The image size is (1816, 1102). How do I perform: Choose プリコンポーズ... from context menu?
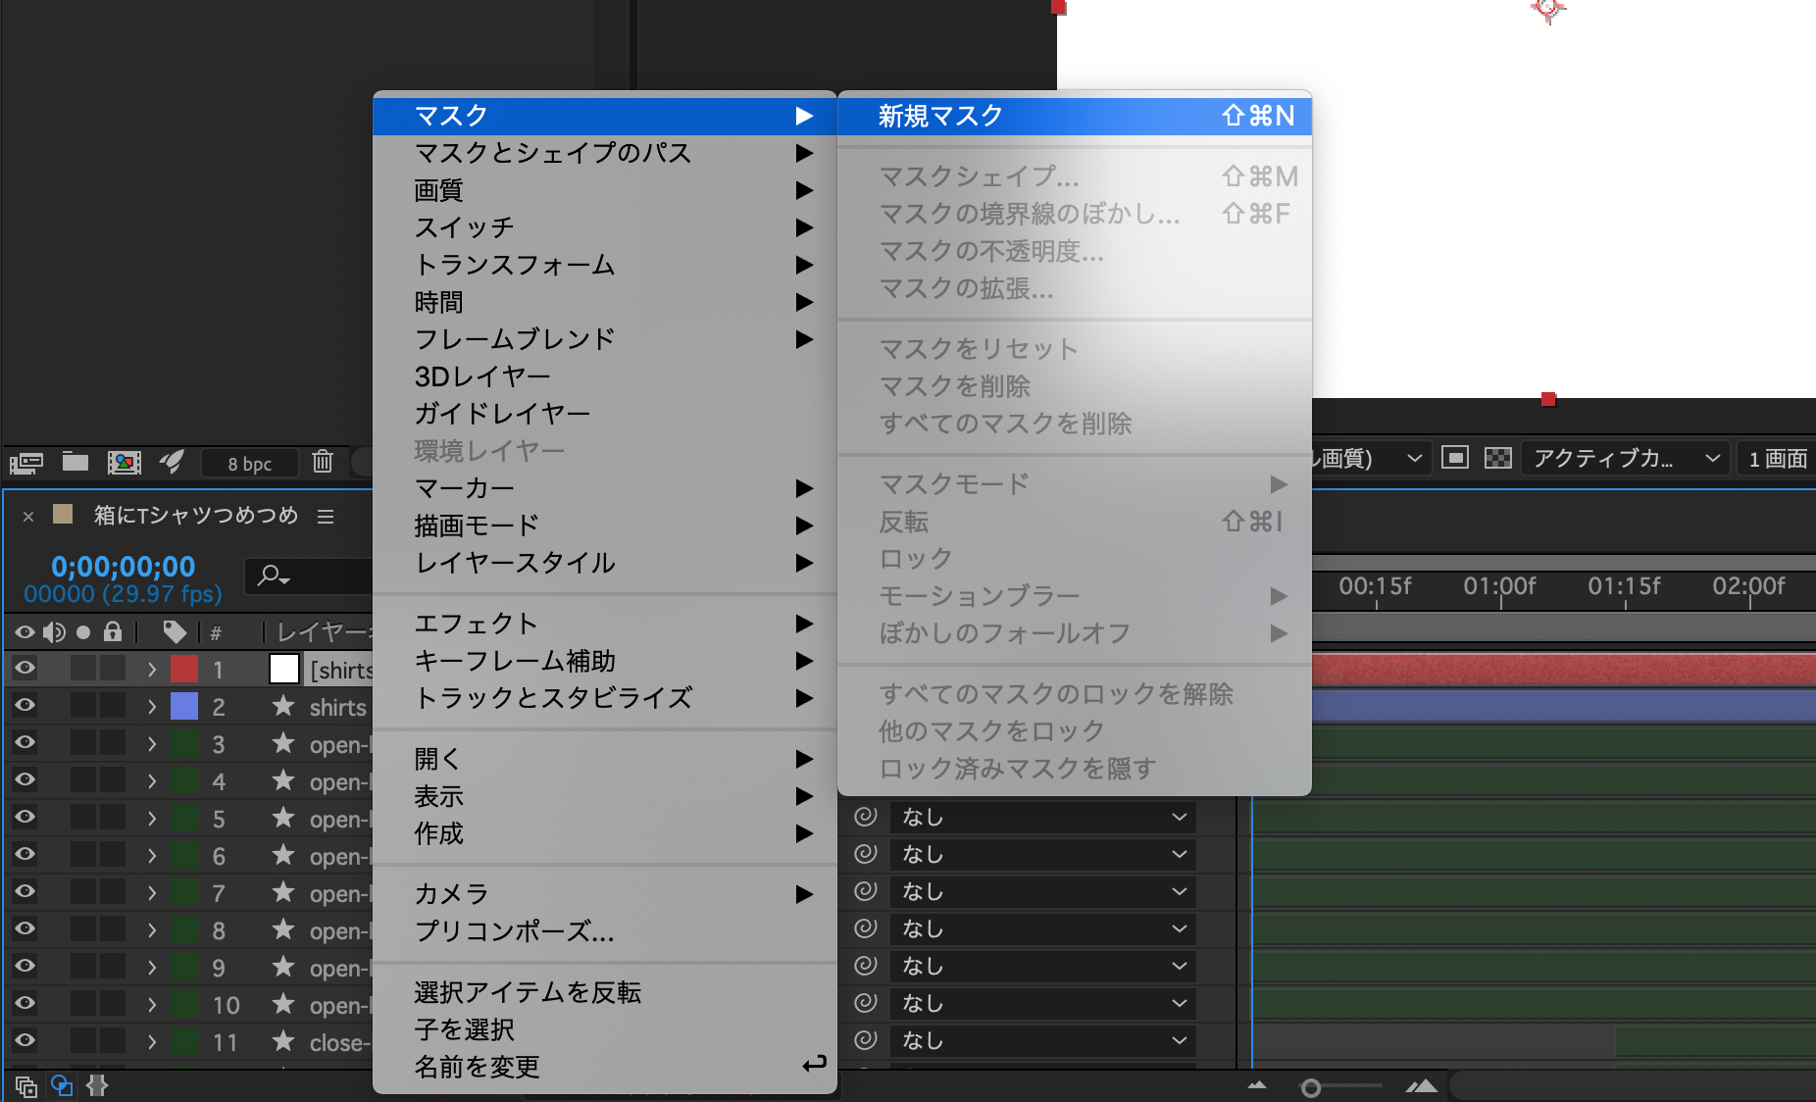click(x=605, y=931)
